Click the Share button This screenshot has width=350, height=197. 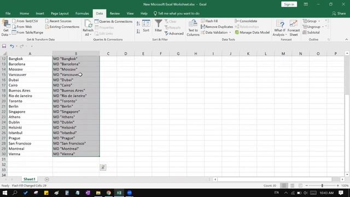coord(339,13)
